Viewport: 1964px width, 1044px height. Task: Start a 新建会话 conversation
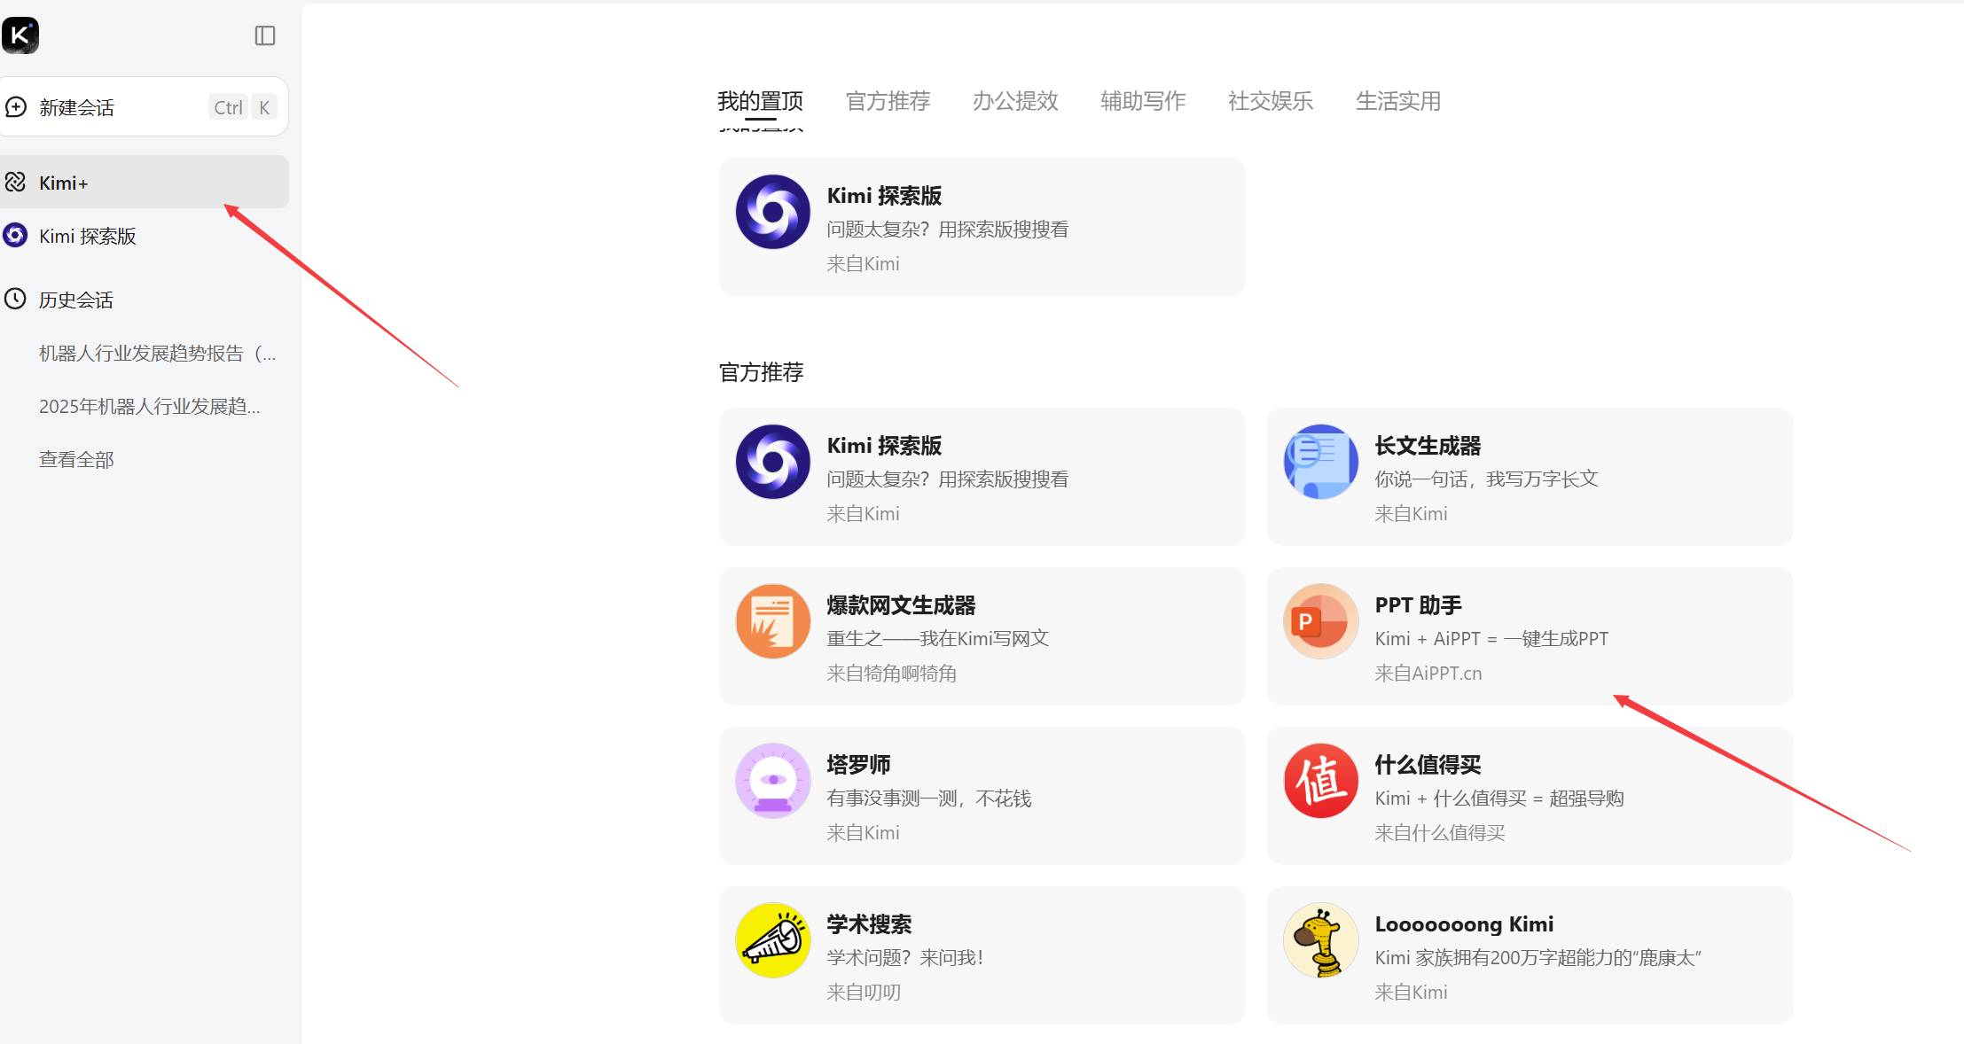143,107
